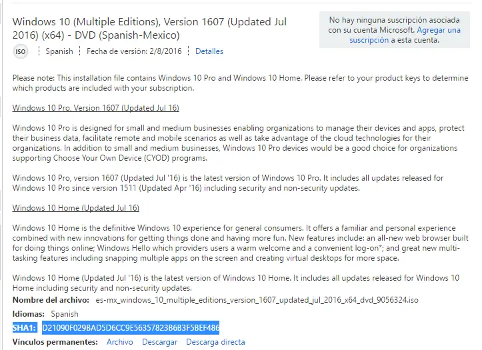Click the page title 'Windows 10 (Multiple Editions)'
Screen dimensions: 482x350
click(149, 28)
